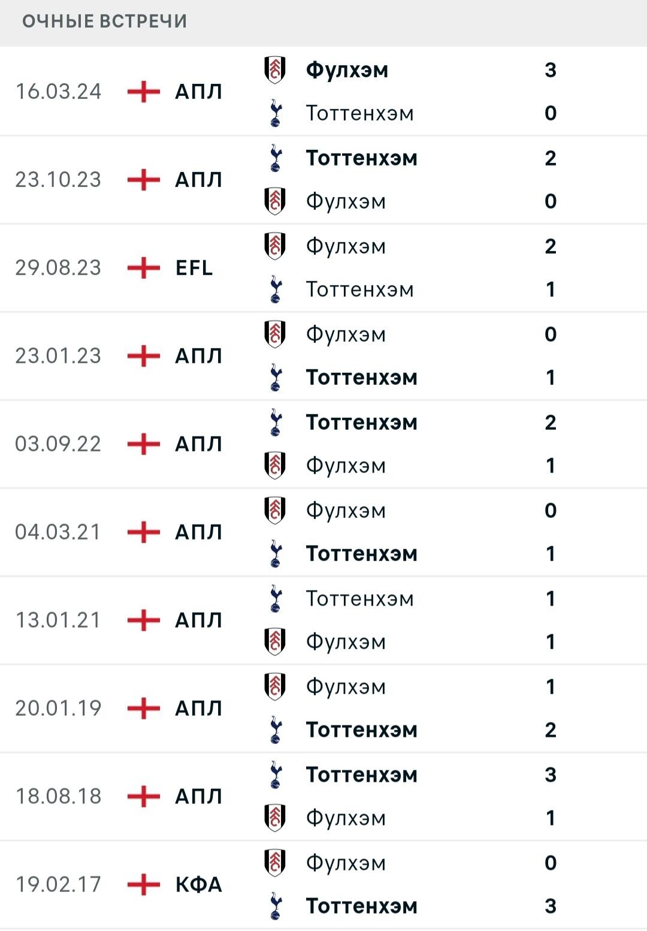Tap Tottenham crest in the 23.10.23 match
The height and width of the screenshot is (931, 647).
click(x=275, y=158)
